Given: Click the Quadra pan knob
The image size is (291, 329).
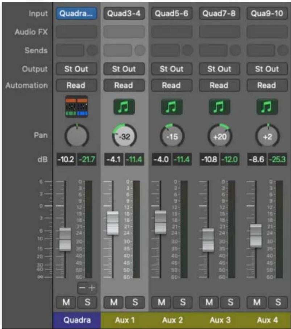Looking at the screenshot, I should pos(77,136).
